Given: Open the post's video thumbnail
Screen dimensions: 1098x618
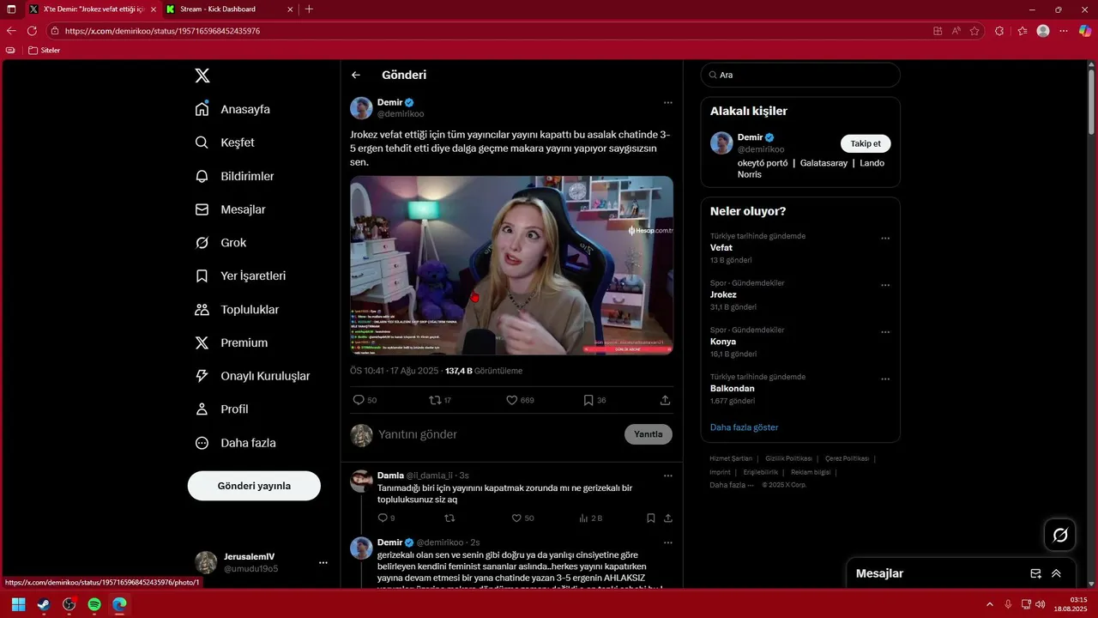Looking at the screenshot, I should pos(511,265).
